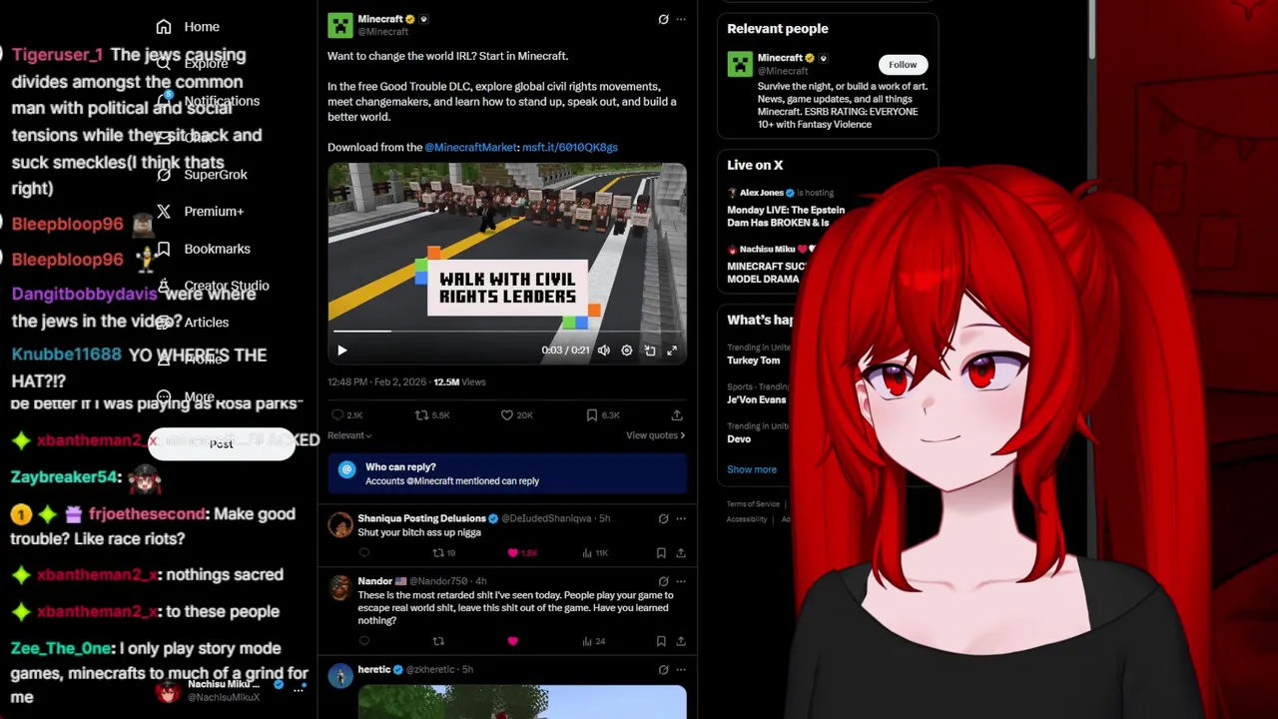Follow Minecraft in Relevant people
1278x719 pixels.
pyautogui.click(x=903, y=65)
